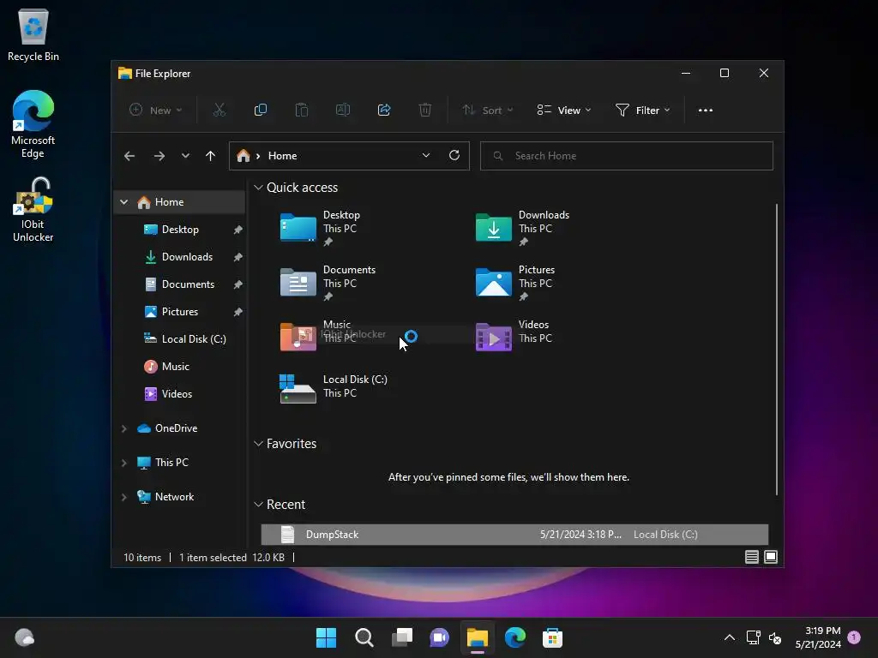The height and width of the screenshot is (658, 878).
Task: Expand Network in navigation pane
Action: coord(123,497)
